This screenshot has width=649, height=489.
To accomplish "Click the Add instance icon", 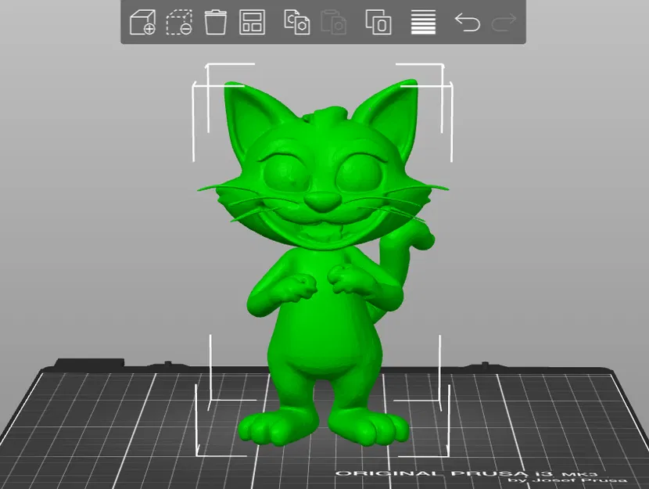I will (x=378, y=23).
